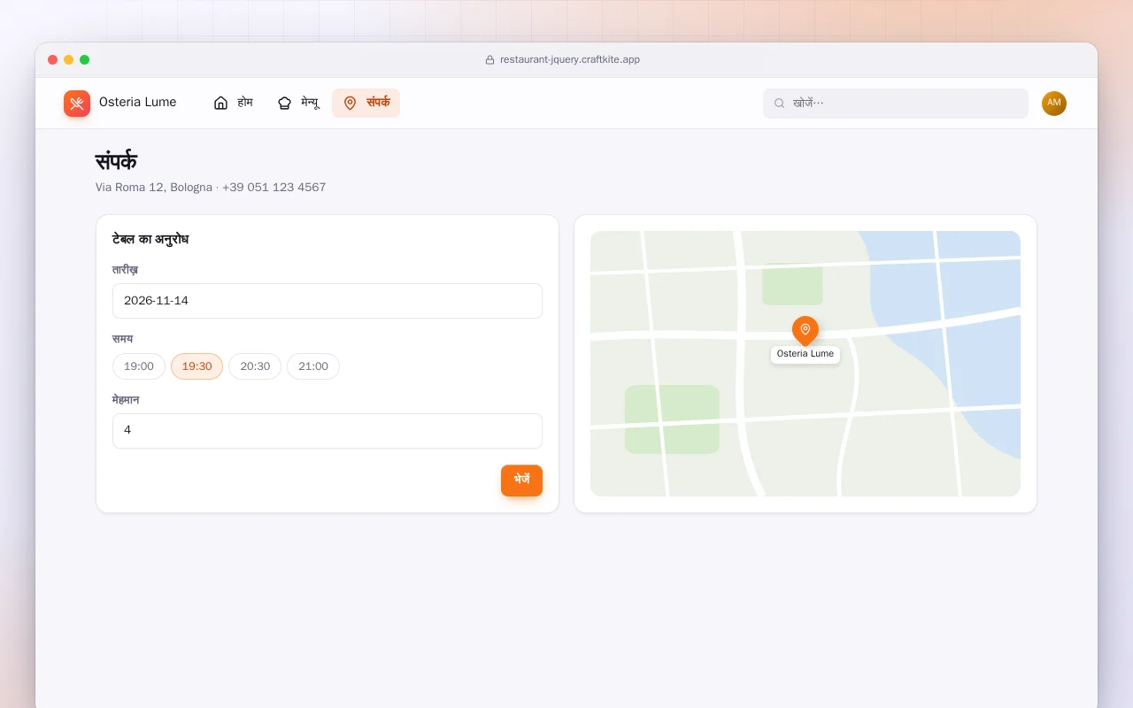The height and width of the screenshot is (708, 1133).
Task: Close the browser window with red button
Action: pyautogui.click(x=53, y=60)
